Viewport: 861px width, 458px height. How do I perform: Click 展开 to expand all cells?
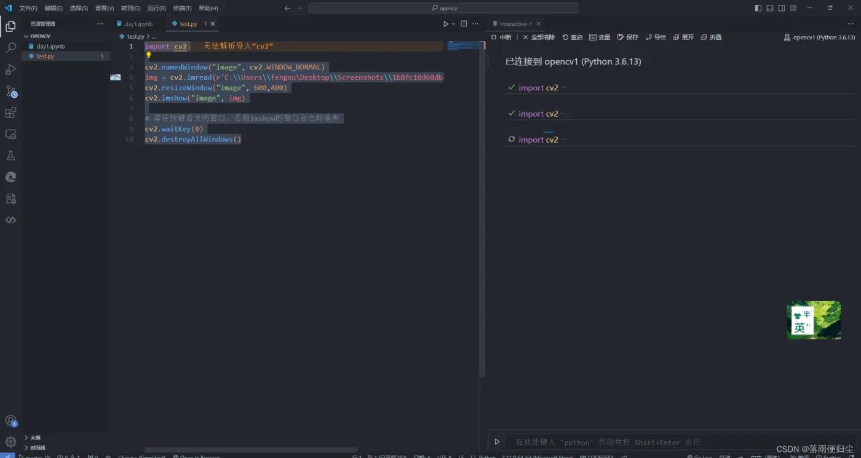pyautogui.click(x=683, y=38)
